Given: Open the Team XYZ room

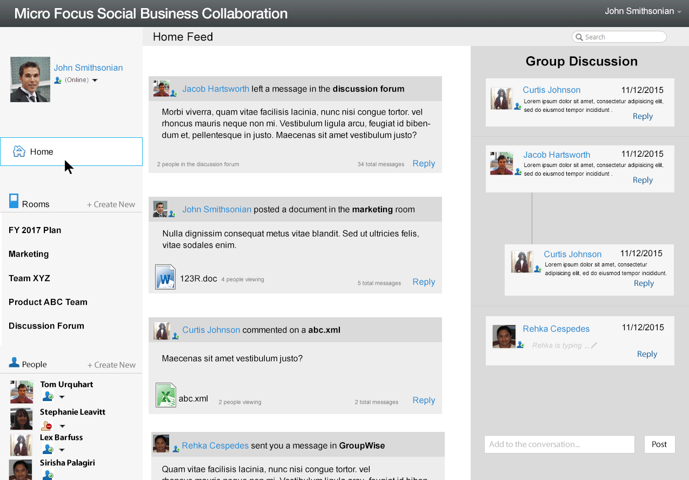Looking at the screenshot, I should (x=29, y=278).
